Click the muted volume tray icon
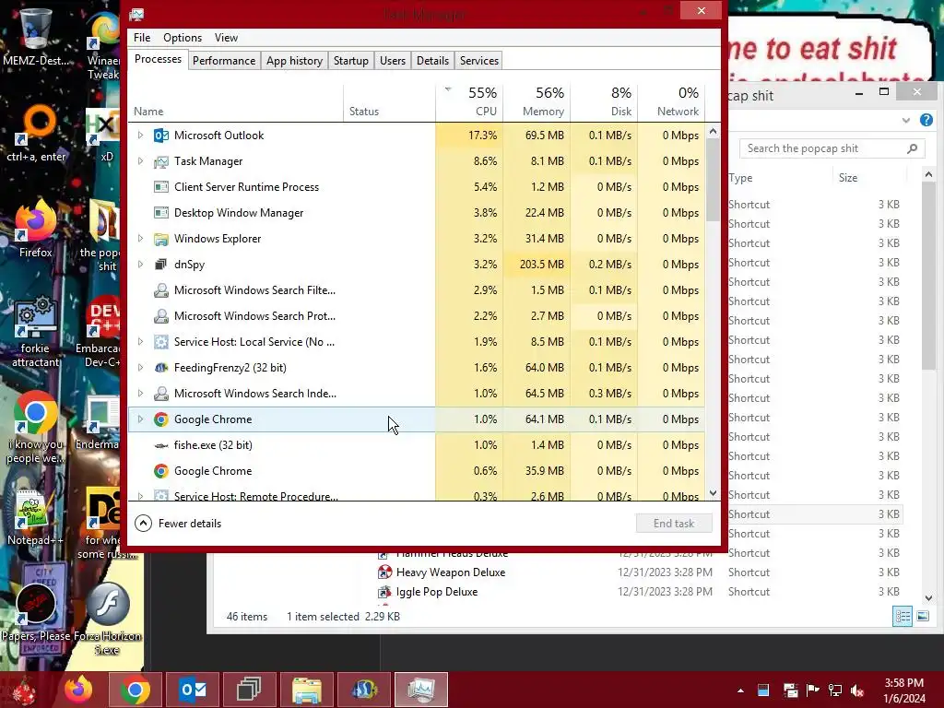 pyautogui.click(x=857, y=690)
